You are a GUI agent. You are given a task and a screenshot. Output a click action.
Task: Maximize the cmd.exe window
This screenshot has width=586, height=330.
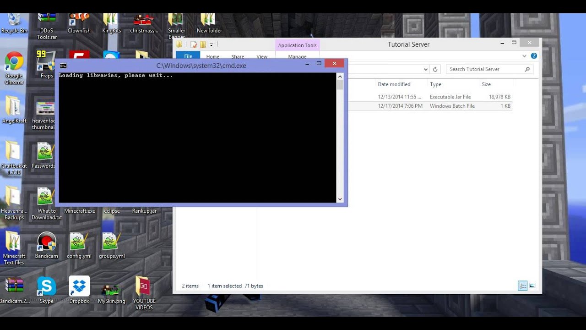319,63
